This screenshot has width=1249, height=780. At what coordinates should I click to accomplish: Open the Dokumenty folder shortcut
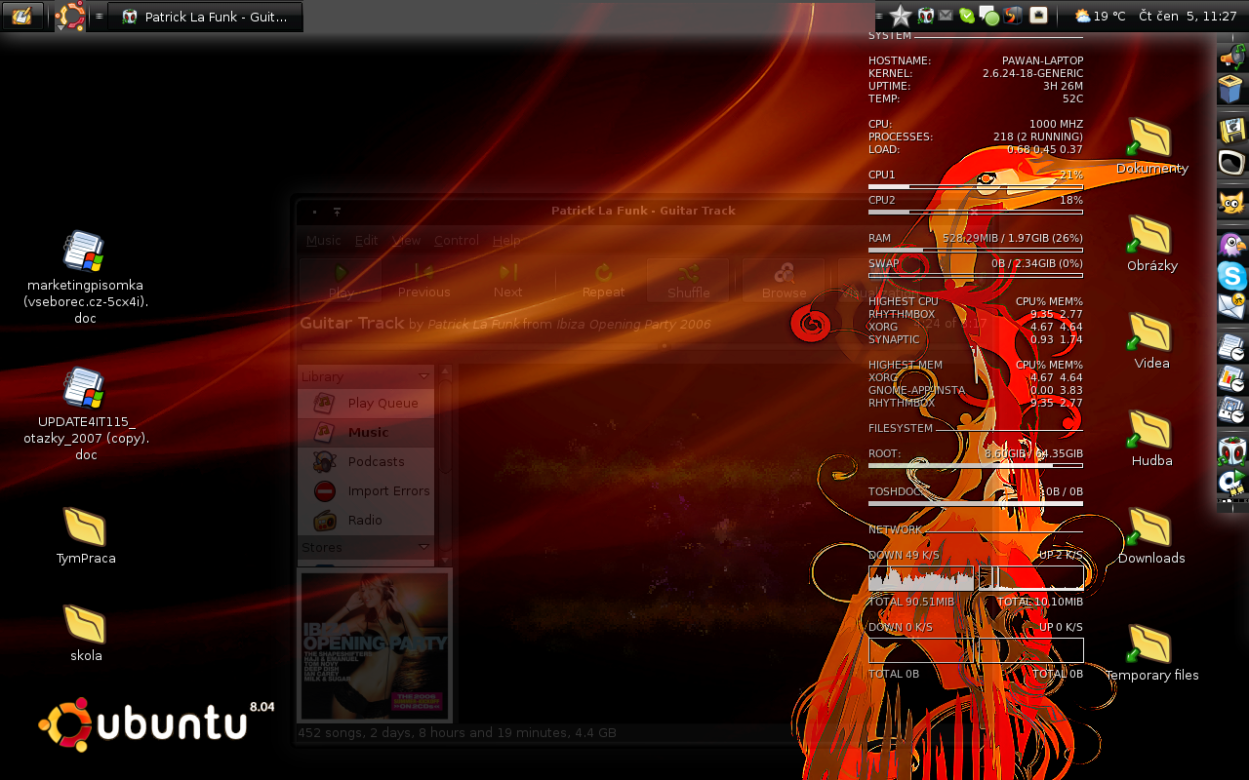point(1150,146)
